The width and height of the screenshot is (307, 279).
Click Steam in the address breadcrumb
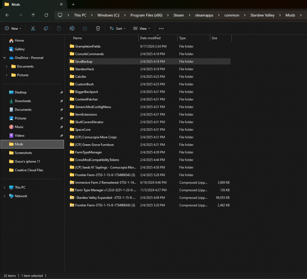tap(179, 15)
